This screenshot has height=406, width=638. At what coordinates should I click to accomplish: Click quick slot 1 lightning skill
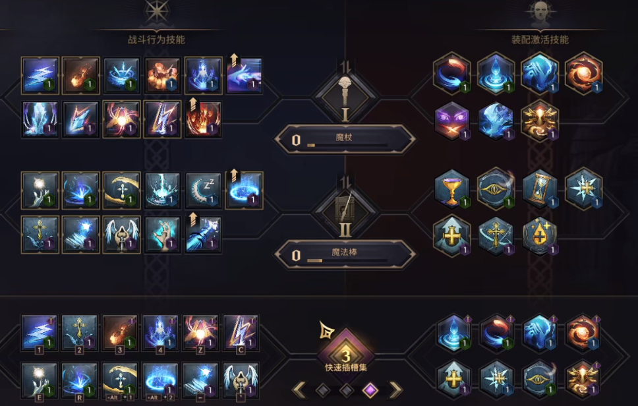pyautogui.click(x=39, y=333)
